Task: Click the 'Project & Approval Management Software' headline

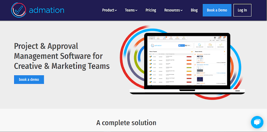Action: [62, 56]
